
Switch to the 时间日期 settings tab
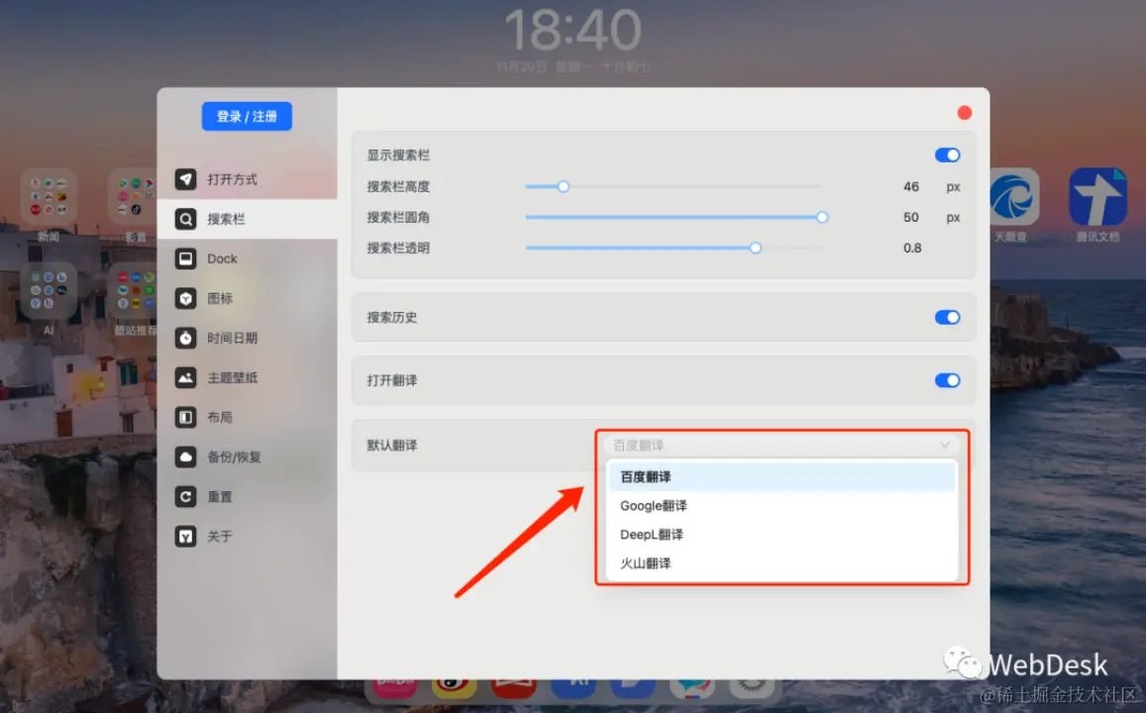tap(247, 338)
